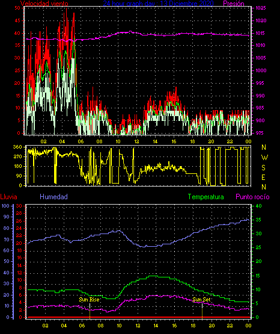
Task: Click the 'Sun Set' marker label
Action: coord(201,300)
